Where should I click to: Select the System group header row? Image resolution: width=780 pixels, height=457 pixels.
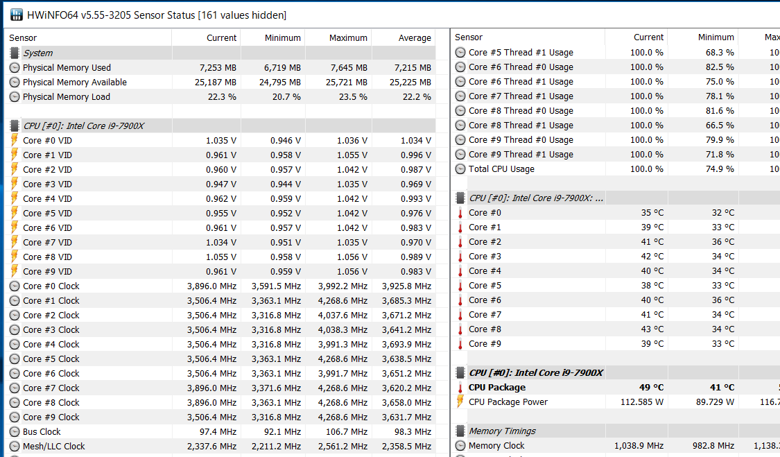221,53
